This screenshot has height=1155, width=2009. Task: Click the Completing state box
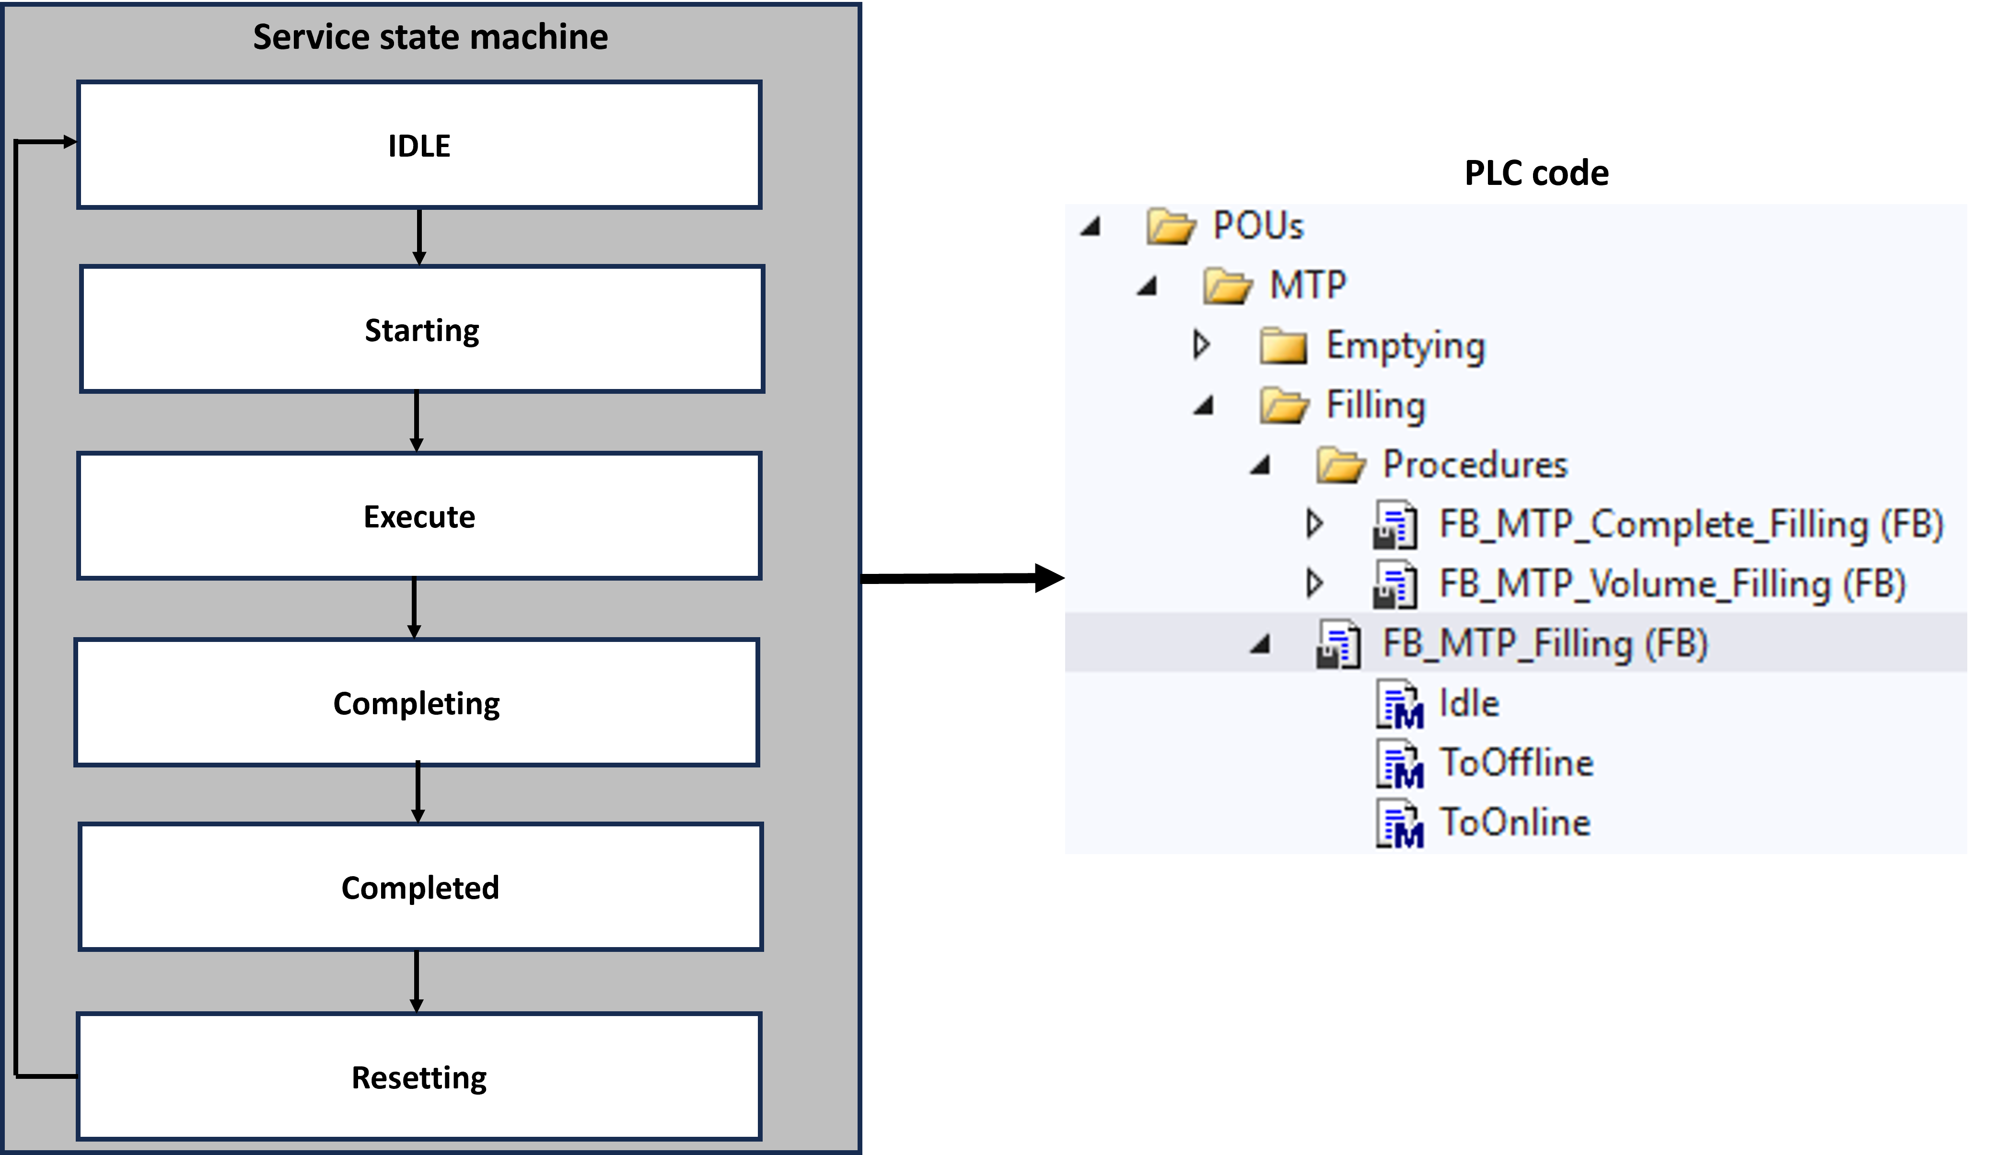point(417,703)
